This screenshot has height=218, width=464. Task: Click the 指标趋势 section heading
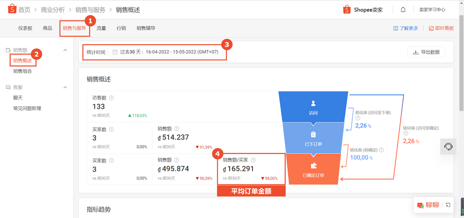(99, 209)
